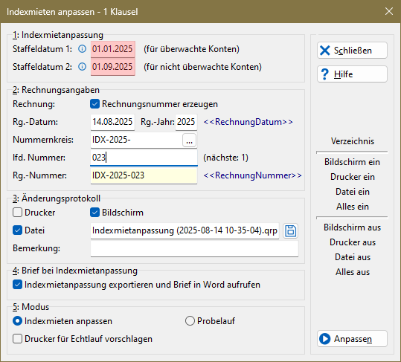401x362 pixels.
Task: Click the <<RechnungDatum>> placeholder link
Action: (x=248, y=122)
